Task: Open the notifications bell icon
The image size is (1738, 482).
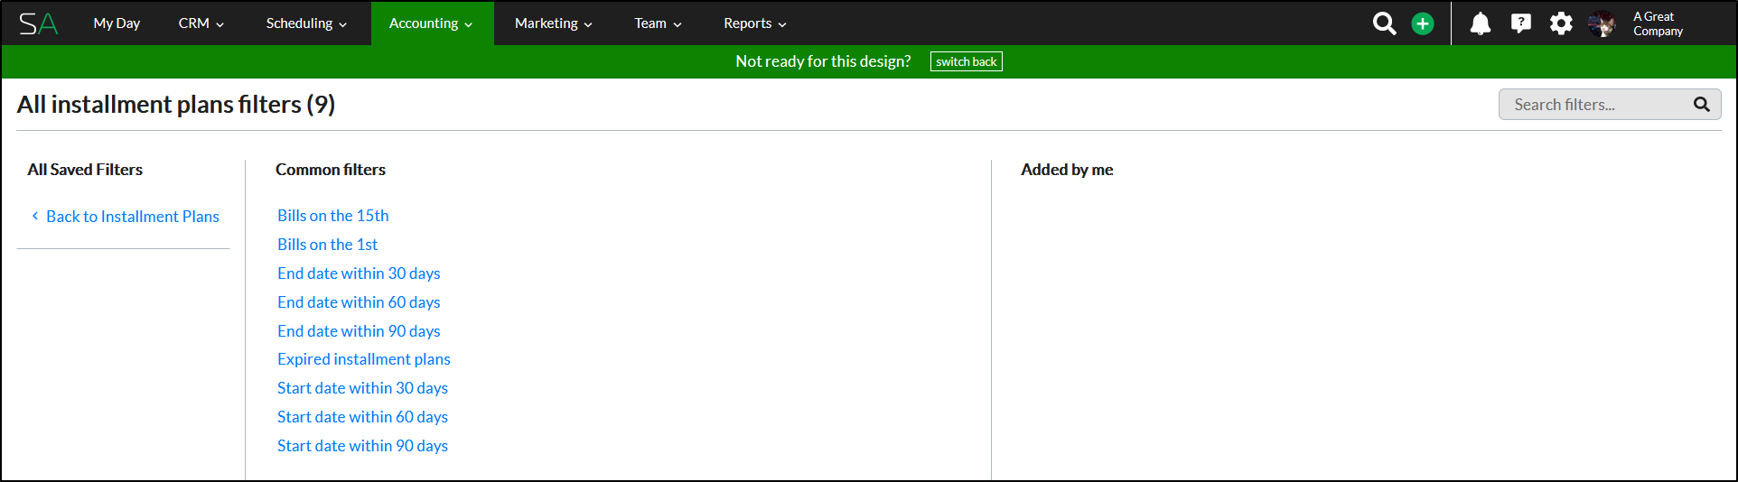Action: click(x=1480, y=23)
